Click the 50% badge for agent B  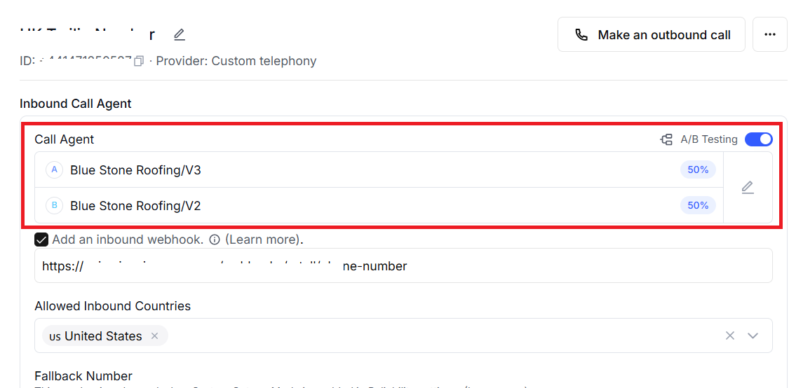tap(698, 205)
